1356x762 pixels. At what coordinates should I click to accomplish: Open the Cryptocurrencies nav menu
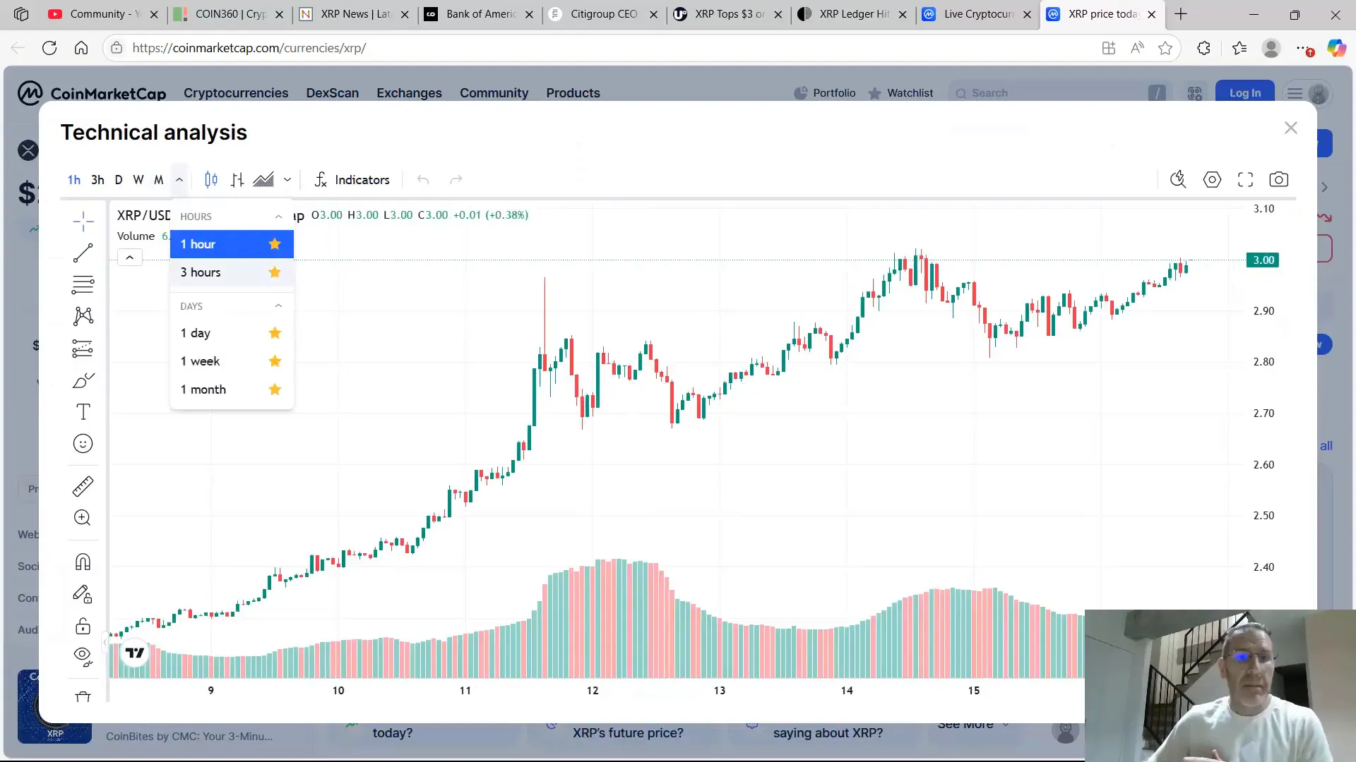pyautogui.click(x=236, y=93)
